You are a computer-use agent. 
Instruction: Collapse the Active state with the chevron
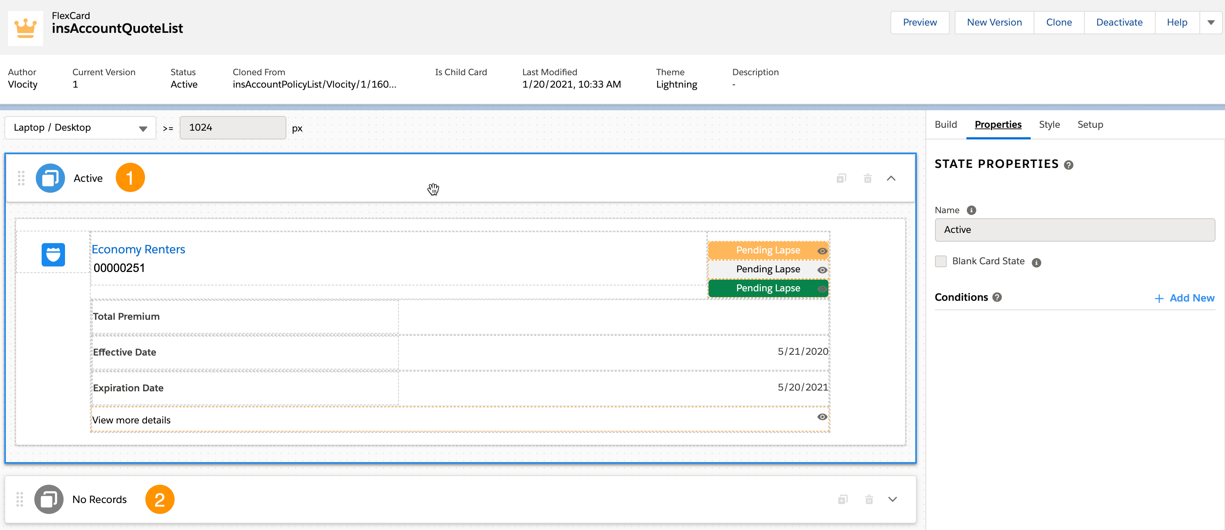tap(891, 178)
